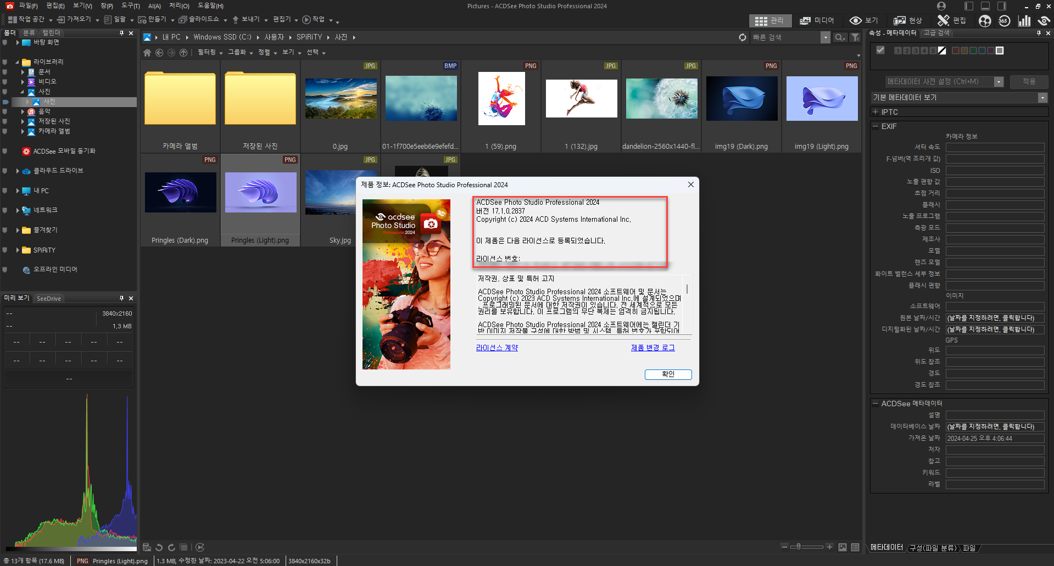Click the filter funnel icon near search
This screenshot has width=1054, height=566.
pyautogui.click(x=855, y=37)
